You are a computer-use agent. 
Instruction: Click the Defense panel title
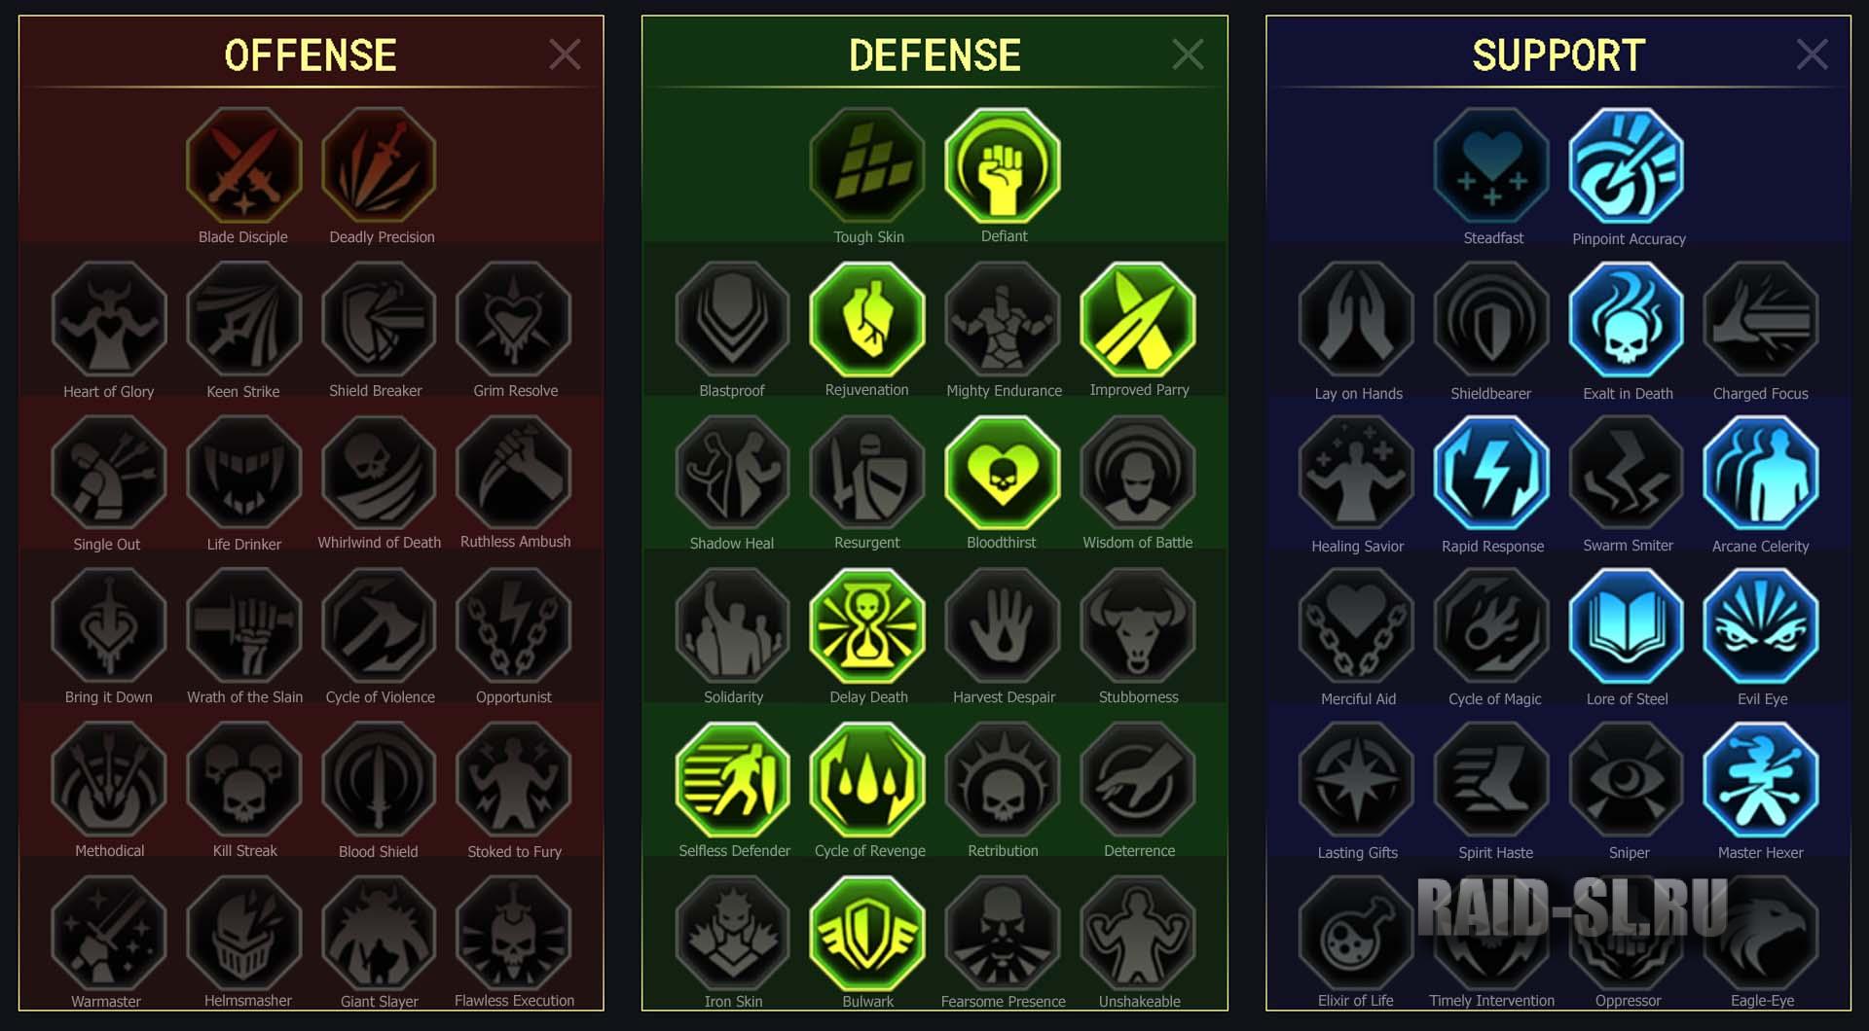pos(934,55)
